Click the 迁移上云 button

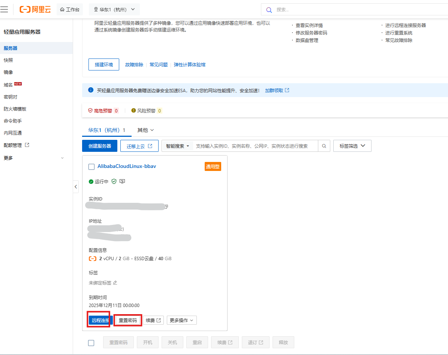pyautogui.click(x=139, y=146)
